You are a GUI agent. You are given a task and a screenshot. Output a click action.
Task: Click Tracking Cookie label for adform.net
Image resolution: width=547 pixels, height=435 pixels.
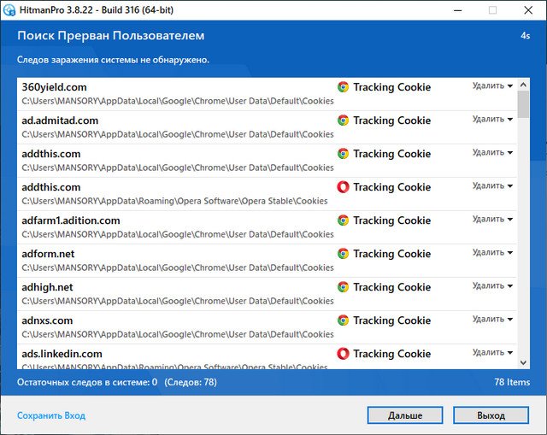tap(392, 254)
